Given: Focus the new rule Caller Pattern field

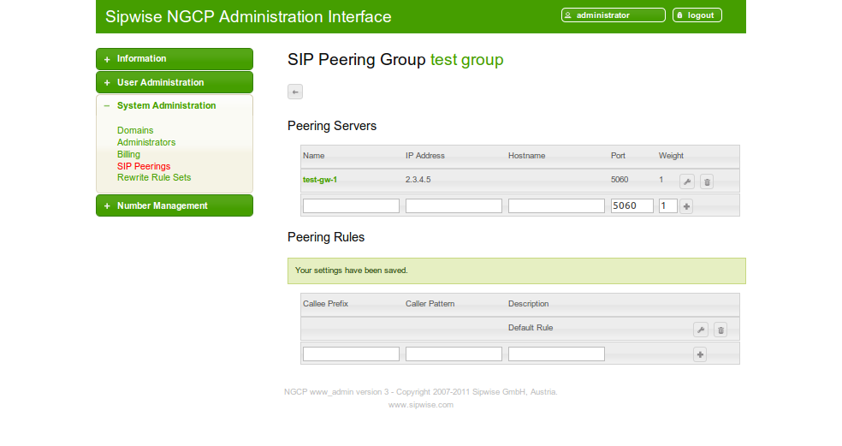Looking at the screenshot, I should (454, 354).
